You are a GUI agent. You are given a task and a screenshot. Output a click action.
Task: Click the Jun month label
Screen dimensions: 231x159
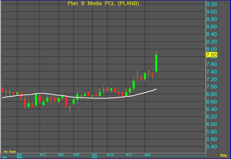click(95, 157)
